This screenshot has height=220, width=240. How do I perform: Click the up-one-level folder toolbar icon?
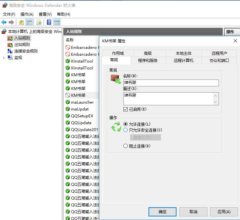coord(21,22)
